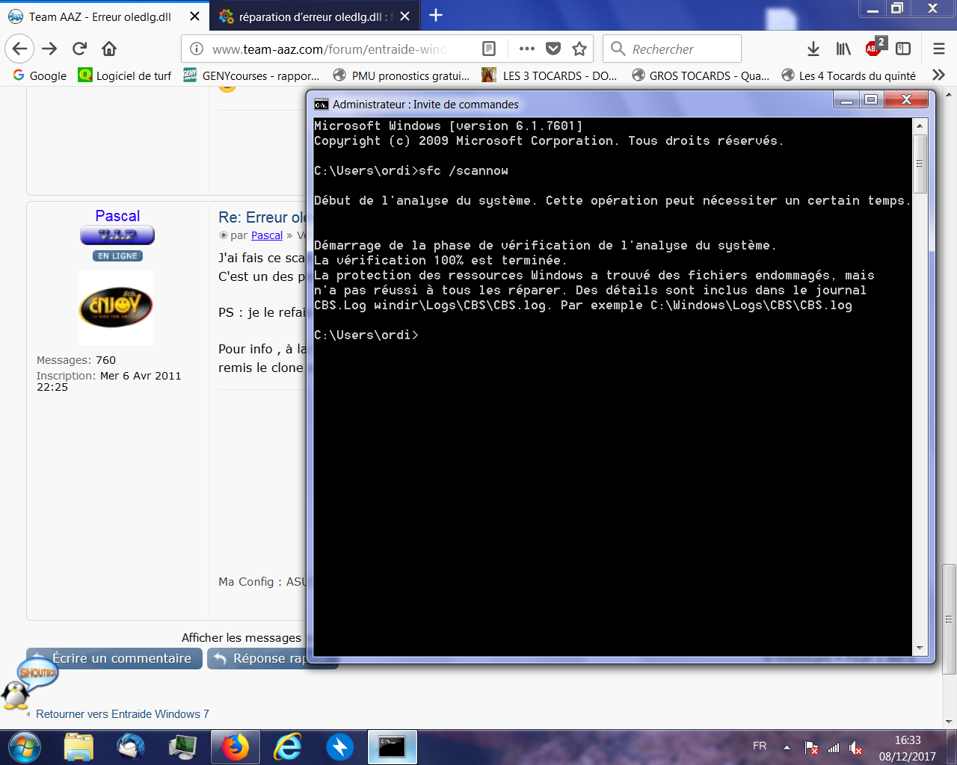Click the address bar URL field
This screenshot has height=765, width=957.
pos(329,49)
